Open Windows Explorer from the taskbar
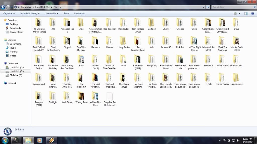The image size is (257, 144). tap(28, 140)
